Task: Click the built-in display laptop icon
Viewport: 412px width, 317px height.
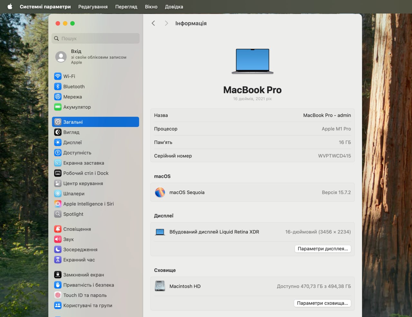Action: point(160,232)
